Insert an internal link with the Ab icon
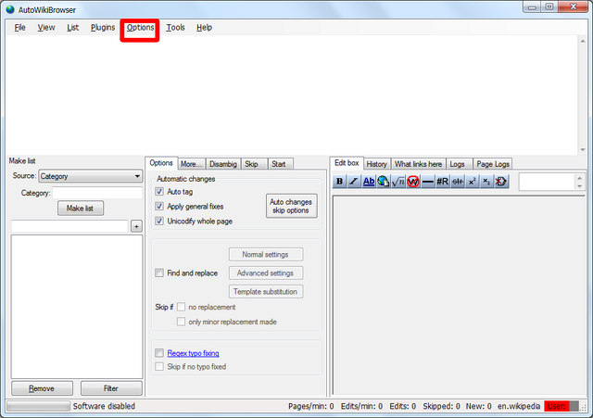This screenshot has width=593, height=418. click(369, 182)
